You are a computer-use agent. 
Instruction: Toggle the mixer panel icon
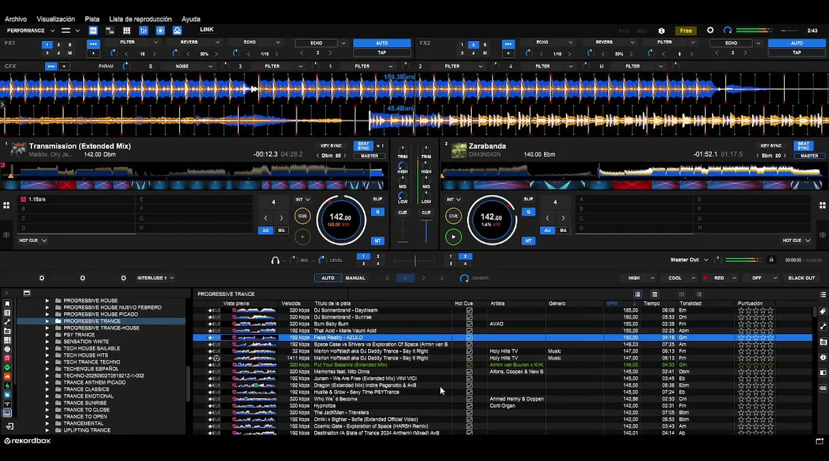pyautogui.click(x=143, y=31)
